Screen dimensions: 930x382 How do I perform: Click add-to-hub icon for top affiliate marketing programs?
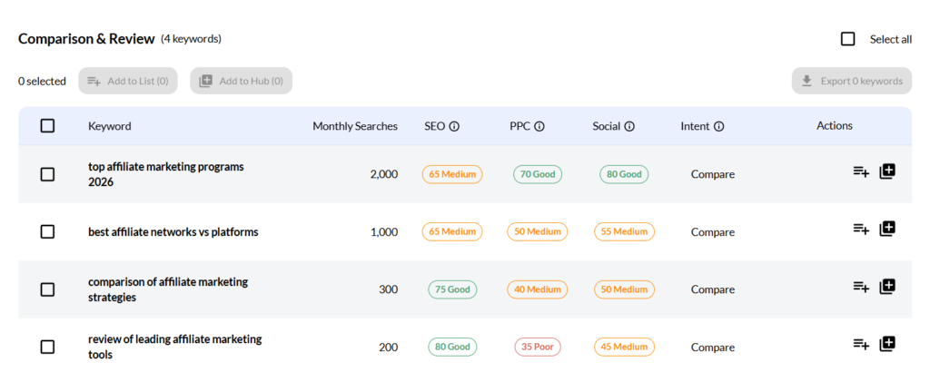pyautogui.click(x=887, y=171)
